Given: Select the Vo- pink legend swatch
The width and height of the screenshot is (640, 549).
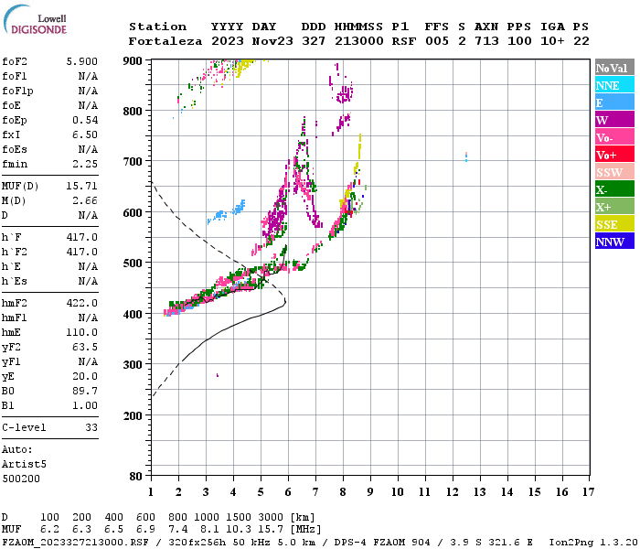Looking at the screenshot, I should (614, 137).
